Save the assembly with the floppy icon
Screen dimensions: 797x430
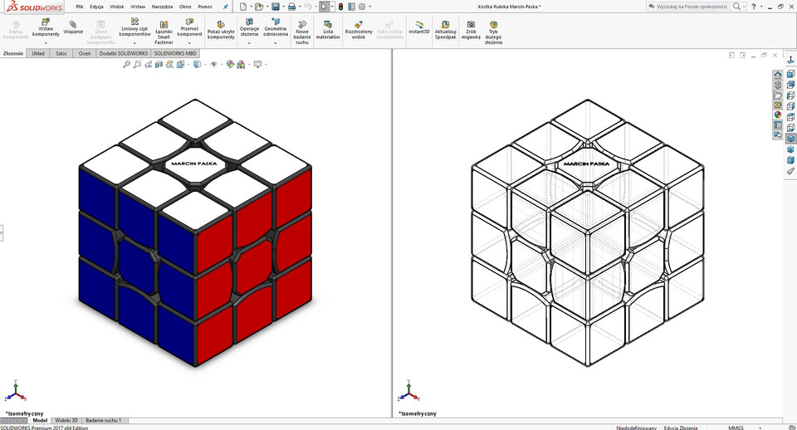pyautogui.click(x=276, y=7)
